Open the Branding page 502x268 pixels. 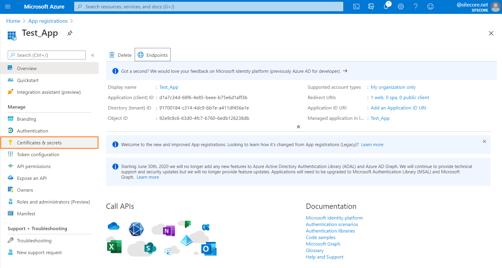[x=49, y=119]
